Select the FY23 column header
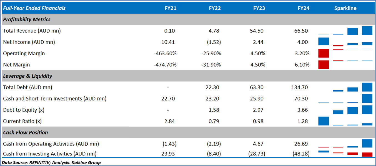The height and width of the screenshot is (166, 376). point(259,8)
